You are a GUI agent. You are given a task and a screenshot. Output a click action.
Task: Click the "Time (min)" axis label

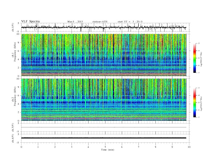(x=108, y=150)
